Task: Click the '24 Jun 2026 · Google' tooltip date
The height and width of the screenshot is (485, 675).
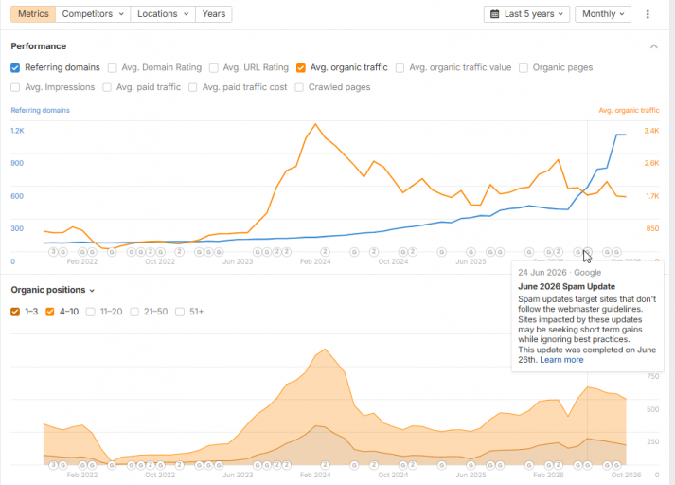Action: [x=560, y=273]
